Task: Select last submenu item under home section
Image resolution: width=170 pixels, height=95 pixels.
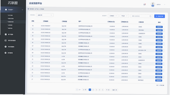Action: 10,28
